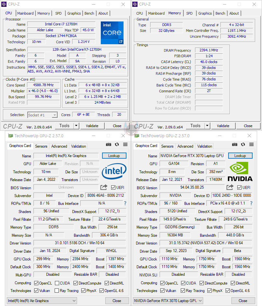Toggle Ray Tracing checkbox in Intel GPU-Z

point(57,291)
